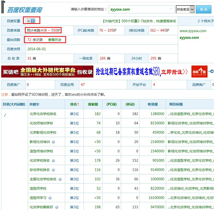214x210 pixels.
Task: Open the 查看历史 link
Action: pyautogui.click(x=55, y=40)
